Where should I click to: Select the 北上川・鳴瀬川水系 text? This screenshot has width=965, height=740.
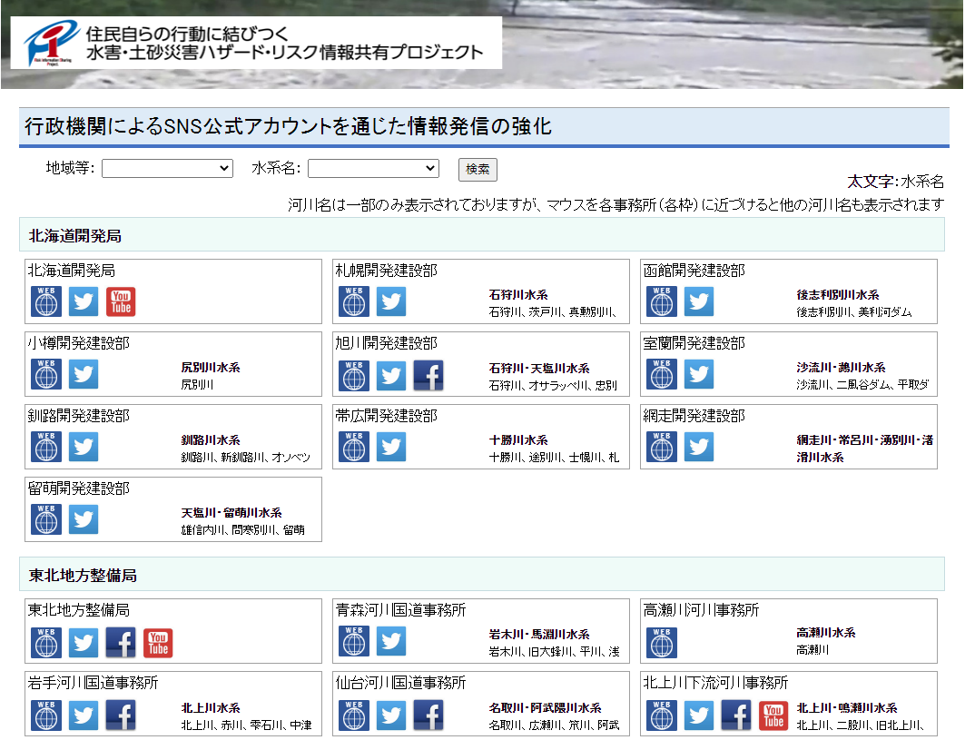847,708
